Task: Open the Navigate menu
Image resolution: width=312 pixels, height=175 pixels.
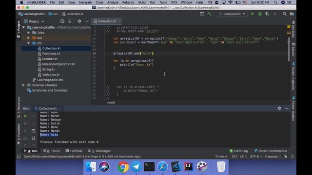Action: [x=85, y=2]
